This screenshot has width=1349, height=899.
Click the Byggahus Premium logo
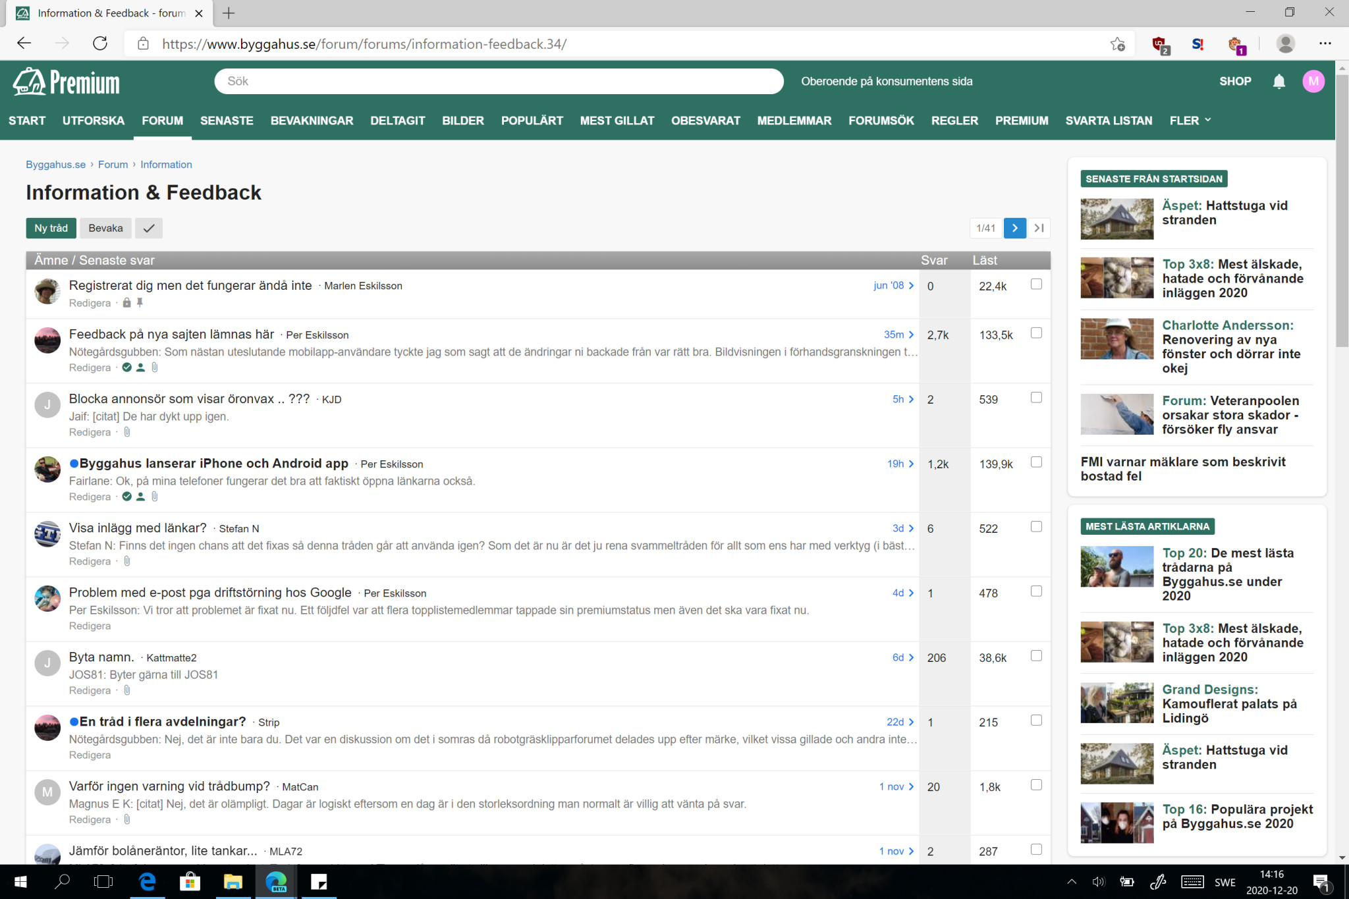pos(67,82)
